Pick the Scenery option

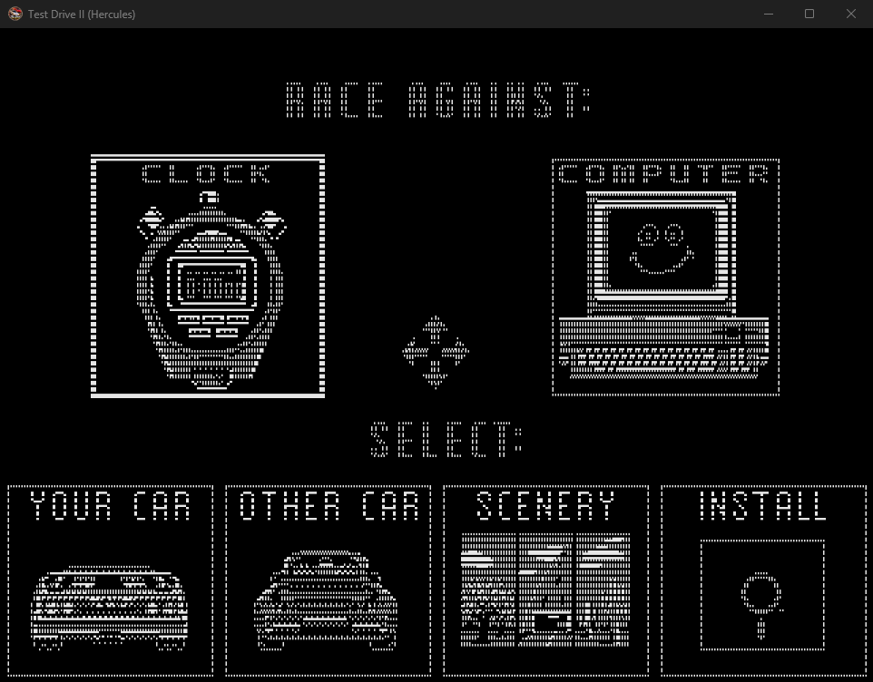(x=545, y=580)
